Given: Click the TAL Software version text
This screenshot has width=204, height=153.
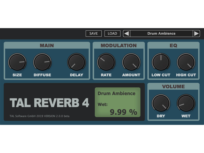Looking at the screenshot, I should [39, 116].
